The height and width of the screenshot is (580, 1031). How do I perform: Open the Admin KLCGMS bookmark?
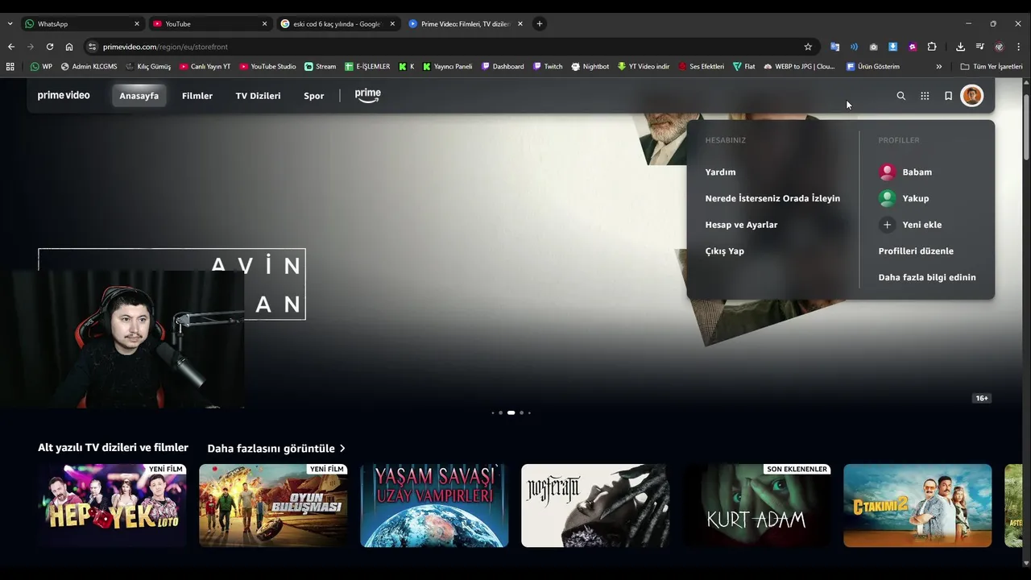[91, 67]
